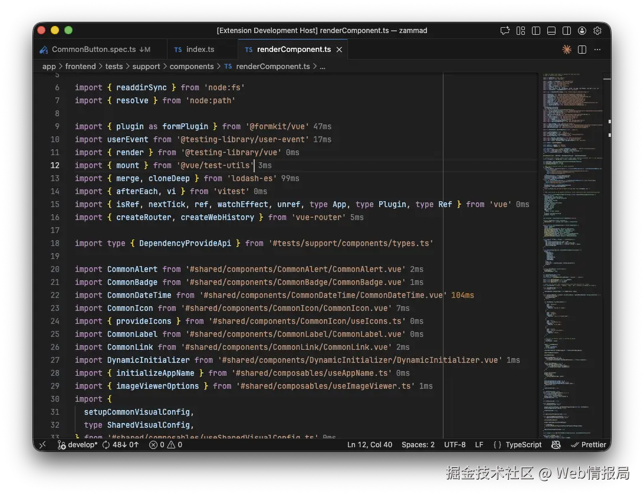
Task: Click the Prettier formatter status icon
Action: point(589,444)
